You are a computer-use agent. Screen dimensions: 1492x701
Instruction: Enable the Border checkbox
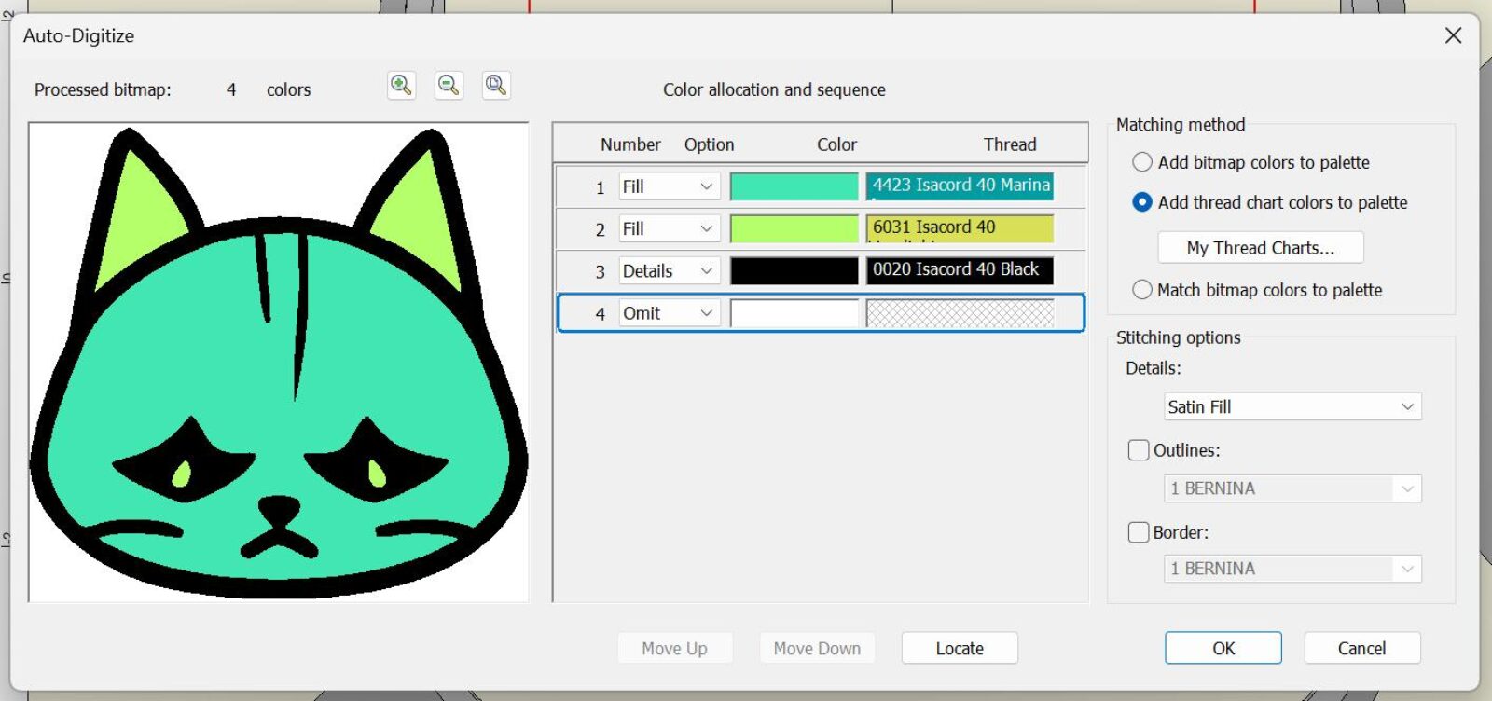[x=1139, y=532]
